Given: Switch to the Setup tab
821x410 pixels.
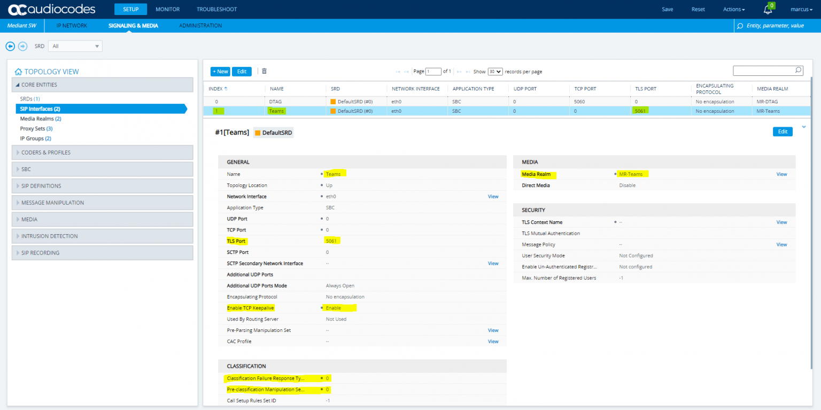Looking at the screenshot, I should coord(130,9).
